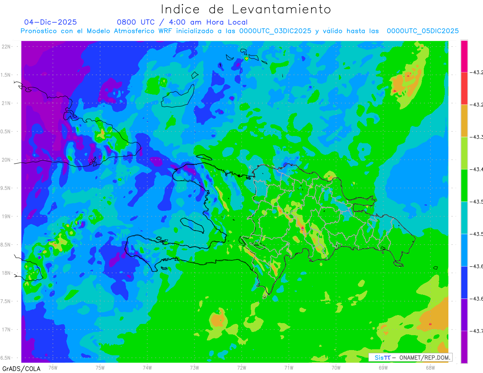
Task: Click the "72W" longitude label
Action: (x=242, y=367)
